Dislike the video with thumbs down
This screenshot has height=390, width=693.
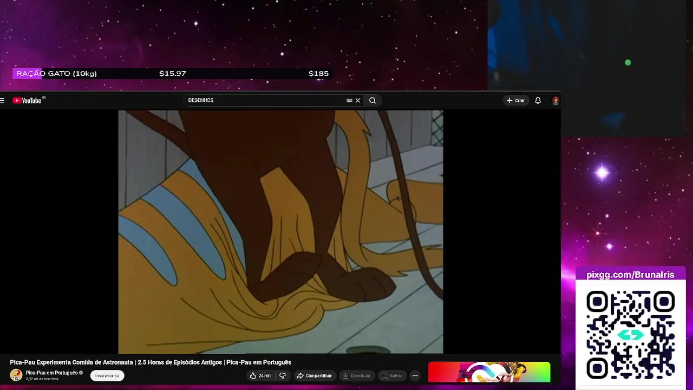[283, 375]
